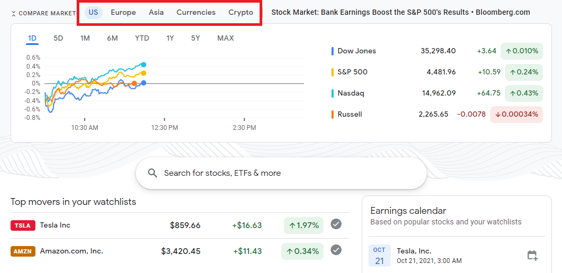Screen dimensions: 562x273
Task: Click the Nasdaq 0.43% change badge
Action: 524,93
